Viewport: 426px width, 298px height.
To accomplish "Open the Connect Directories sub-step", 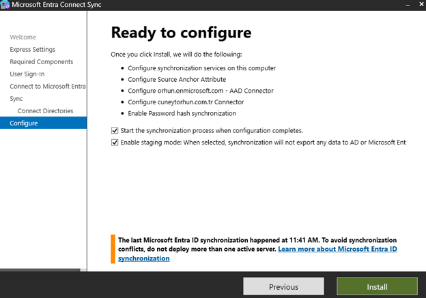I will 45,110.
